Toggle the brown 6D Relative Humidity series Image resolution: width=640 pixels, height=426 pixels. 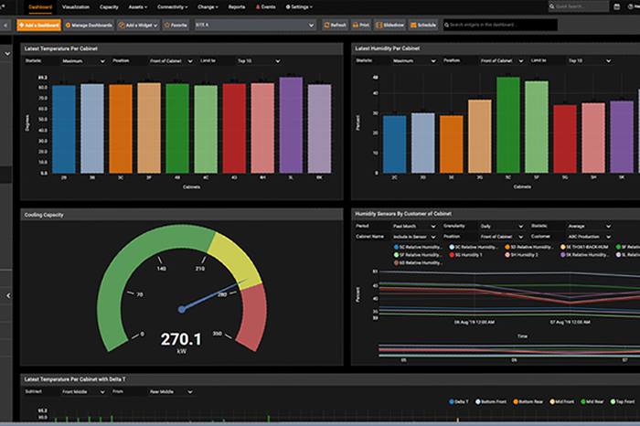click(x=418, y=262)
